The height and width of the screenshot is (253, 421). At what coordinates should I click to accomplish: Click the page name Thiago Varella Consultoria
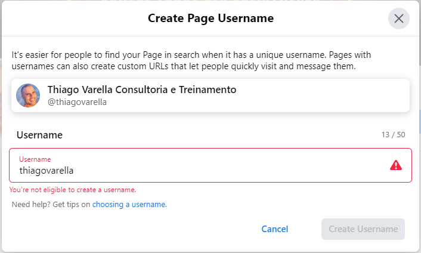142,90
